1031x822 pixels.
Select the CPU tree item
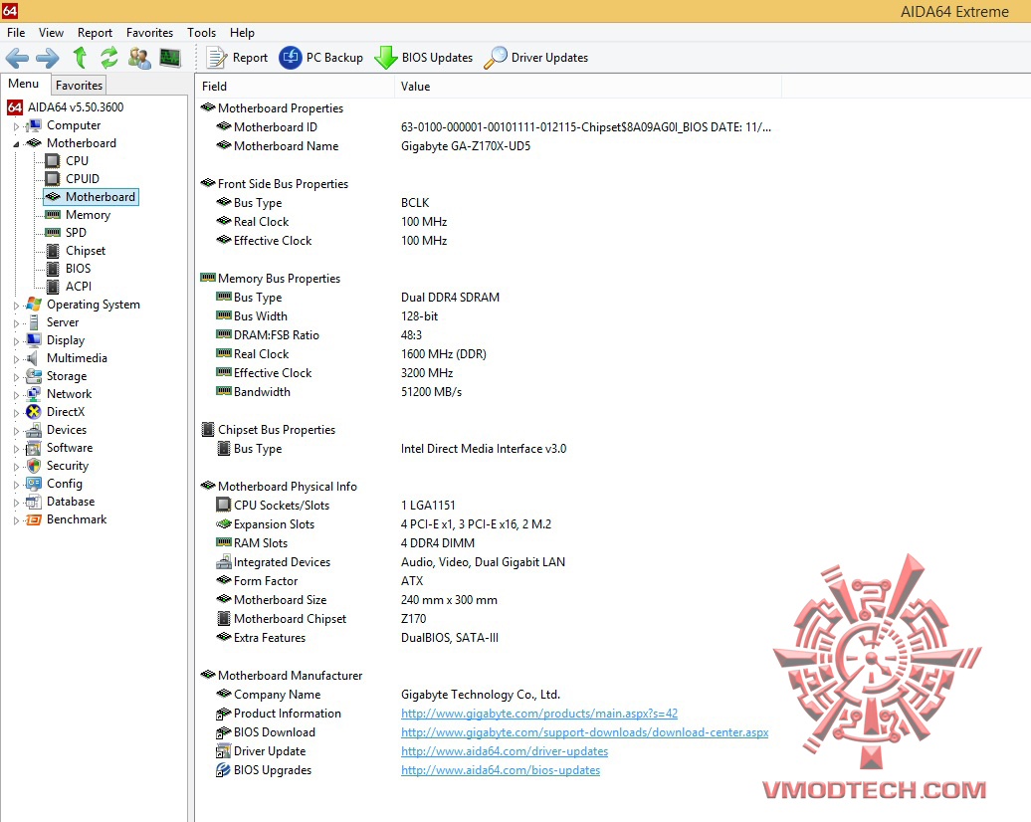77,161
